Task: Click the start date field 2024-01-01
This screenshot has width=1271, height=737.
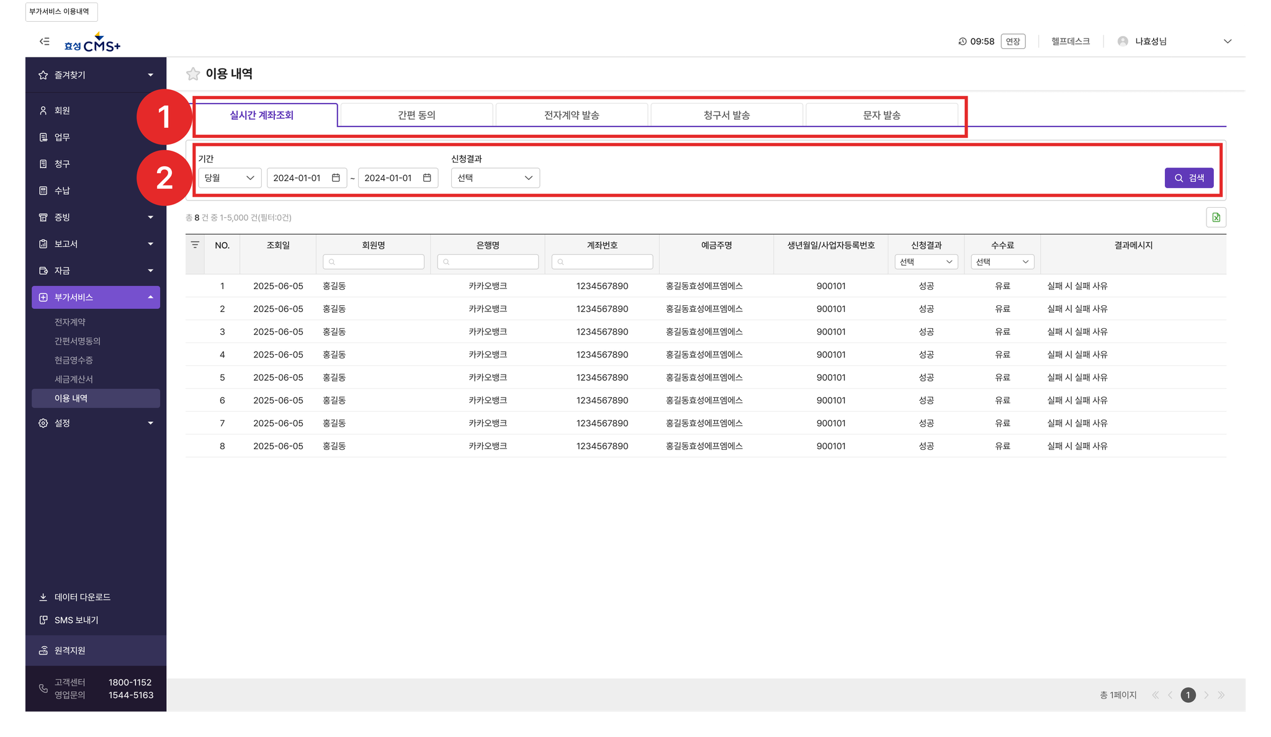Action: (307, 178)
